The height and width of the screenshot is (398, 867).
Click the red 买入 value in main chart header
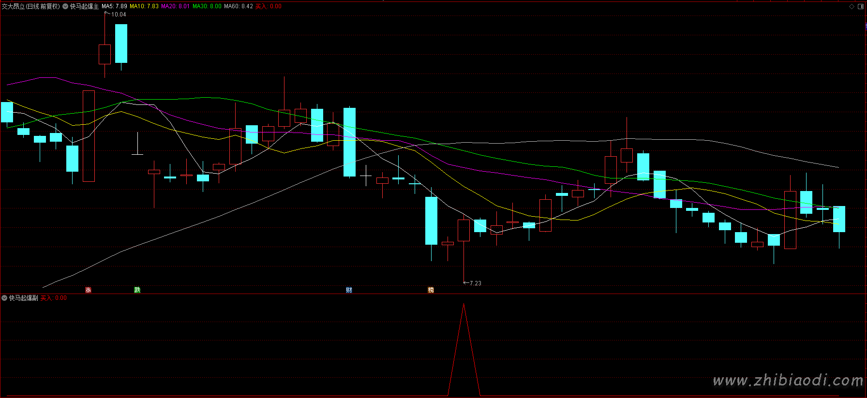[x=269, y=6]
